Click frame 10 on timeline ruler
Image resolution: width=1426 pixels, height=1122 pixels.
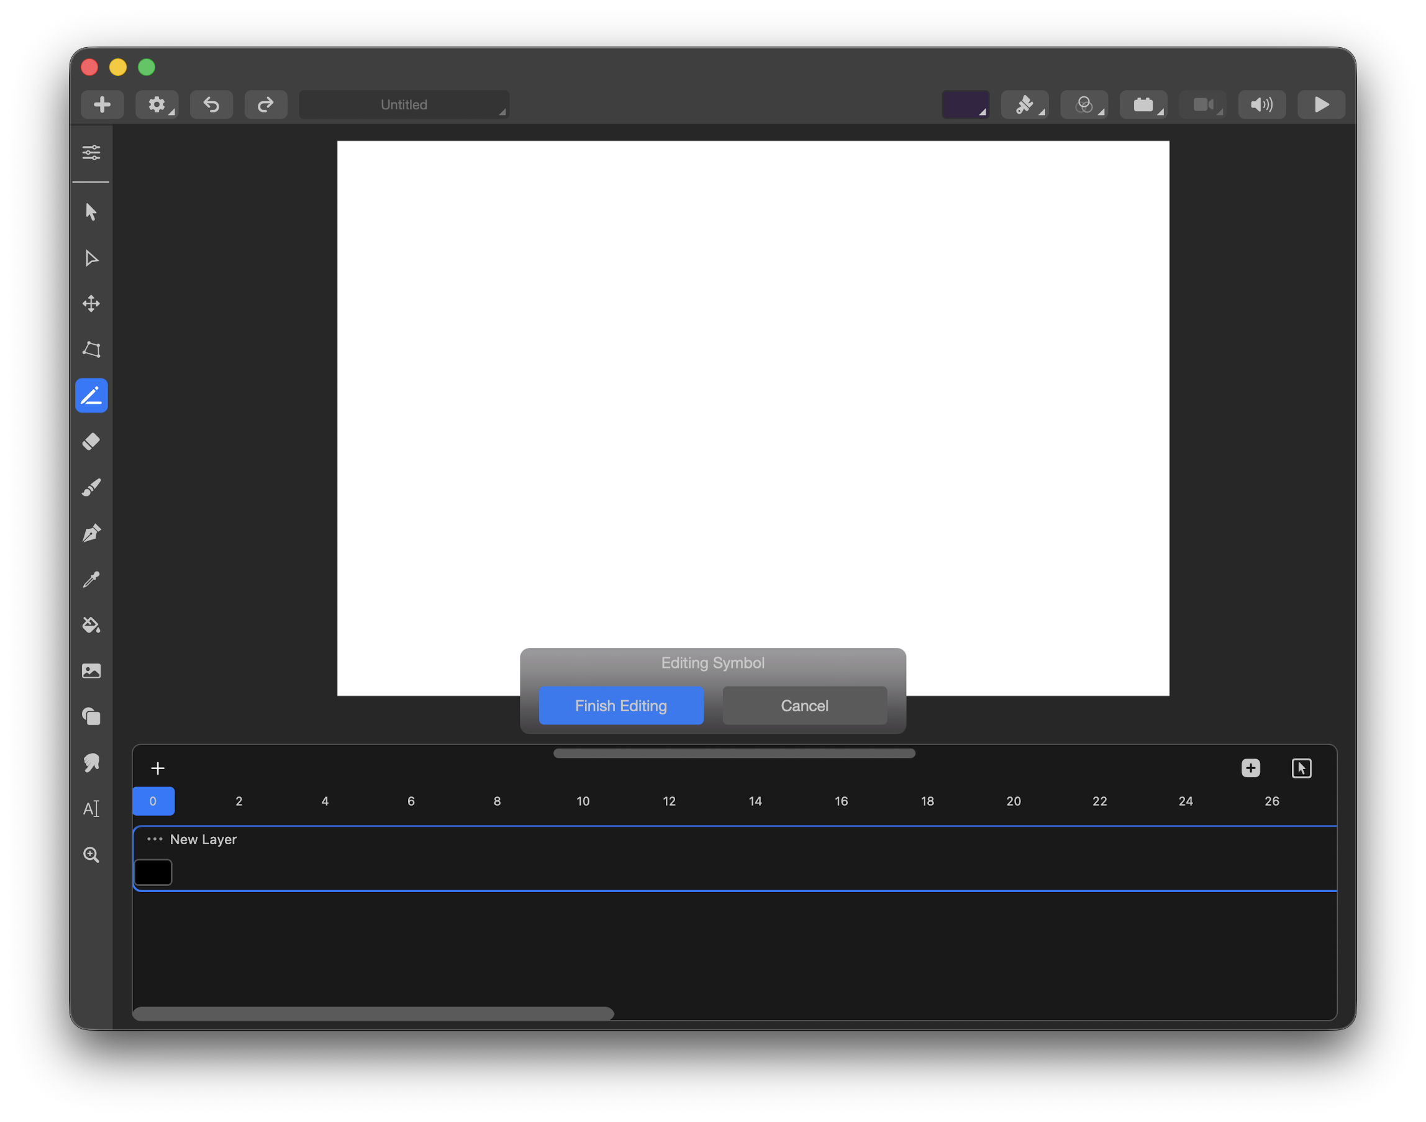click(583, 801)
